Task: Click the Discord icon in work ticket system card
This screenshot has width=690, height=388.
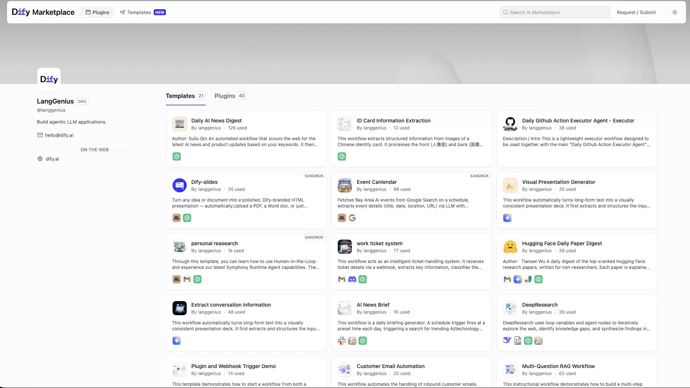Action: 352,279
